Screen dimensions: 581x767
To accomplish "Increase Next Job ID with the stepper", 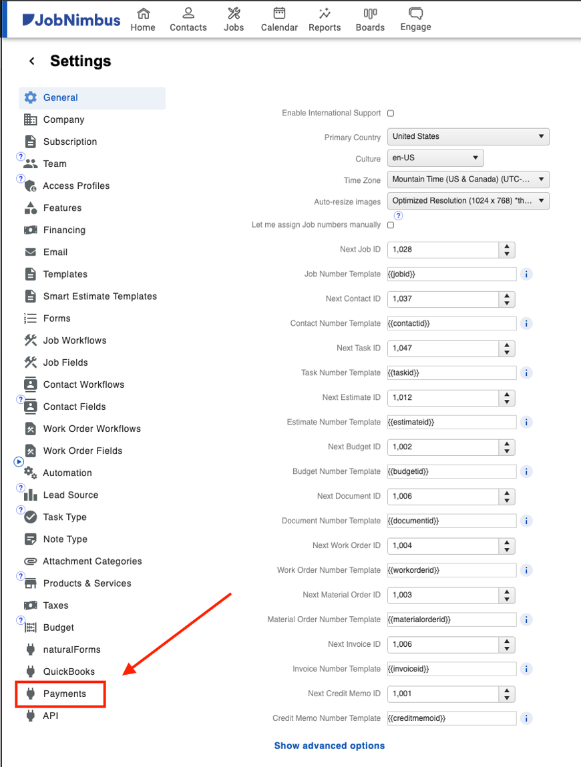I will (x=506, y=247).
